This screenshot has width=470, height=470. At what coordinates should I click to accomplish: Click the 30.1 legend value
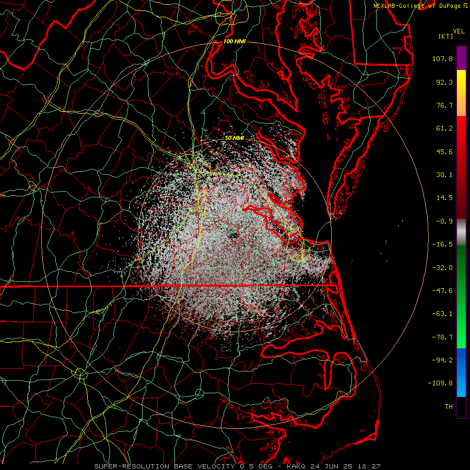coord(444,175)
